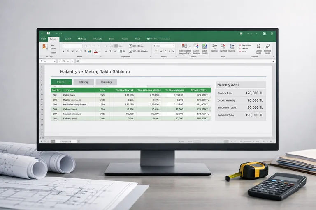Click the check-mark icon in title bar right
Viewport: 316px width, 210px height.
tap(241, 34)
